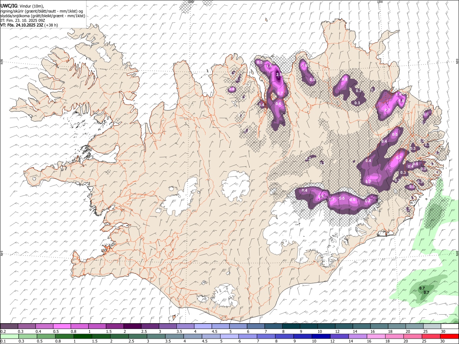Click the 'VT: Fös. 24.10.2025 23Z (+38 h)' line
This screenshot has width=459, height=344.
click(29, 25)
